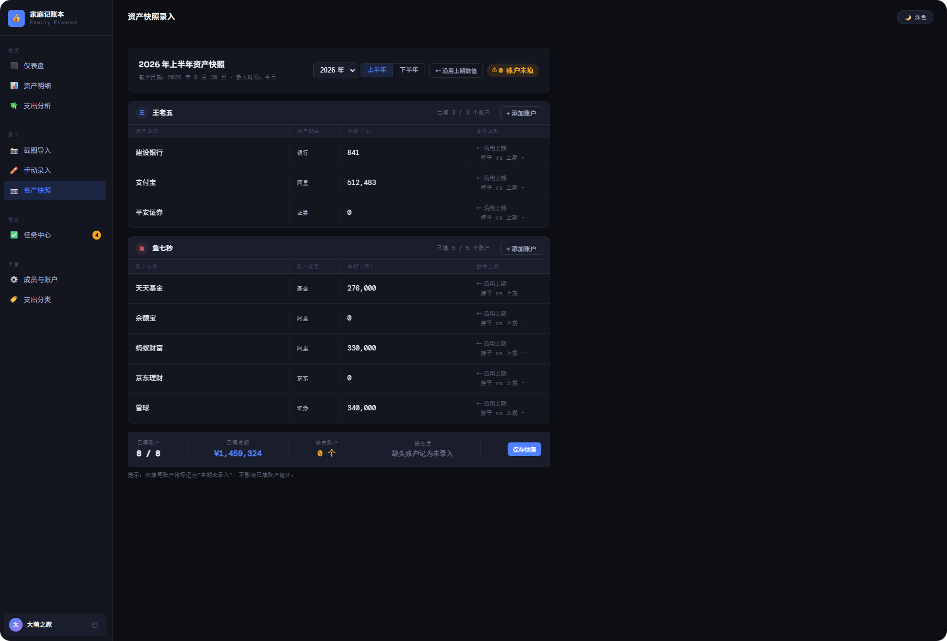Edit 平安证券 balance field
This screenshot has height=641, width=947.
[404, 213]
